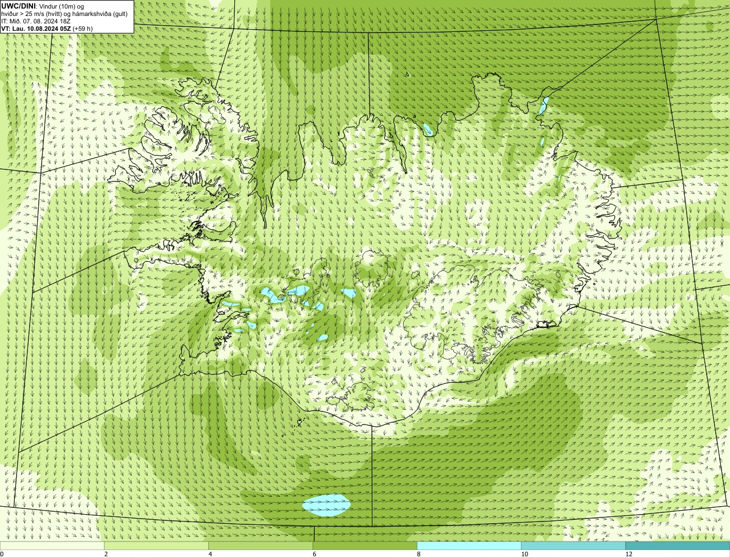Click the legend label "6"
Image resolution: width=730 pixels, height=558 pixels.
click(315, 554)
